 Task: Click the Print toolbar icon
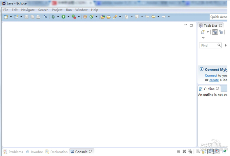38,17
